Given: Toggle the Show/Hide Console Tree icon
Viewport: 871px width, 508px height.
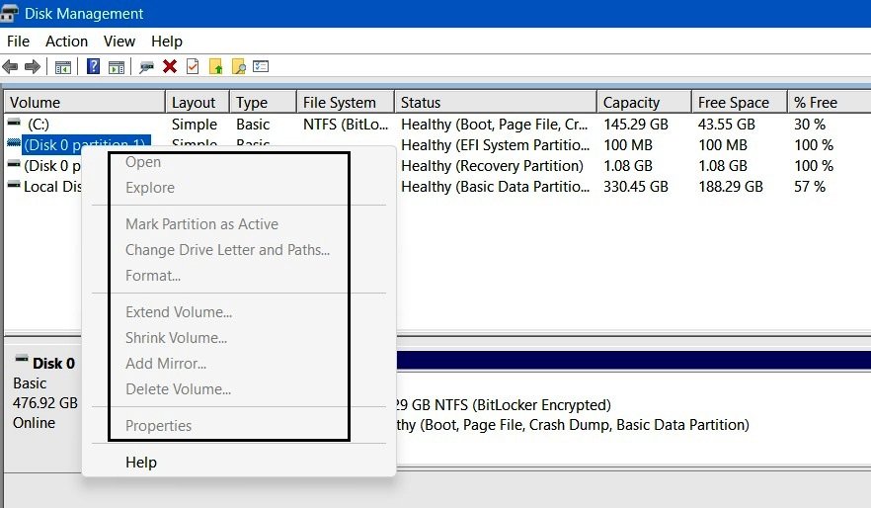Looking at the screenshot, I should pyautogui.click(x=63, y=67).
